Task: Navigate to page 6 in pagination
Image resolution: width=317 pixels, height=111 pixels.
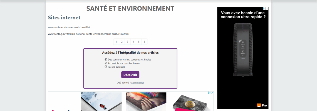Action: (x=144, y=42)
